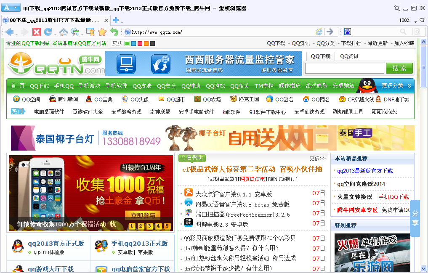Screen dimensions: 428x273
Task: Open the blue 分享 share side tab
Action: 415,218
